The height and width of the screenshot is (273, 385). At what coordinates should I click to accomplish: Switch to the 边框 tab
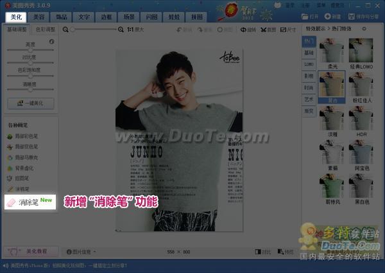[107, 17]
